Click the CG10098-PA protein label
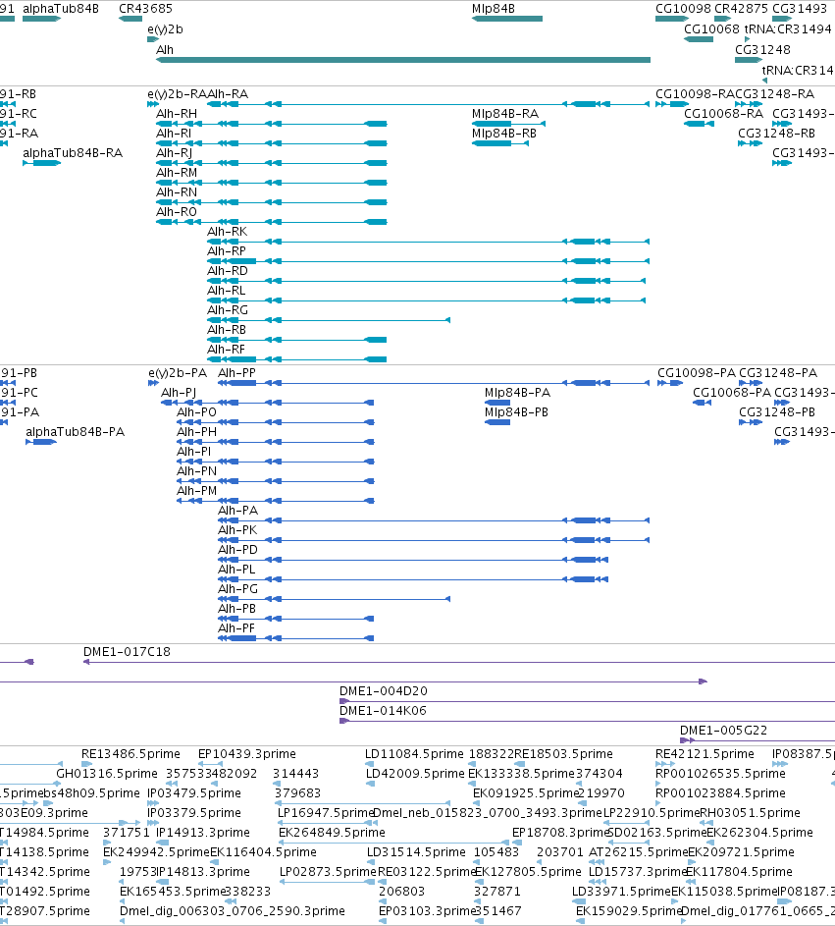This screenshot has width=835, height=926. click(x=697, y=373)
